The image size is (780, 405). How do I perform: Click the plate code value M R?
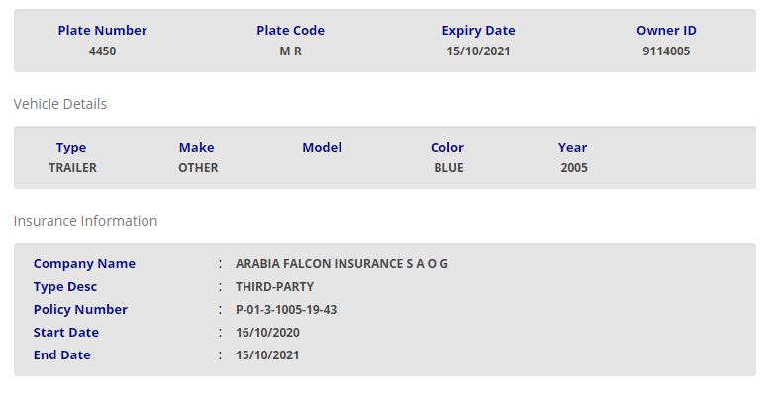290,51
